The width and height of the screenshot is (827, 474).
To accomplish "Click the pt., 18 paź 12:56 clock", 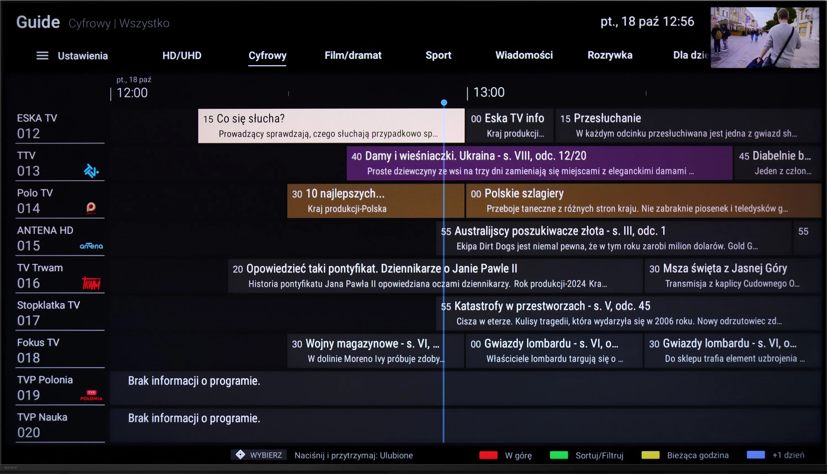I will point(647,21).
